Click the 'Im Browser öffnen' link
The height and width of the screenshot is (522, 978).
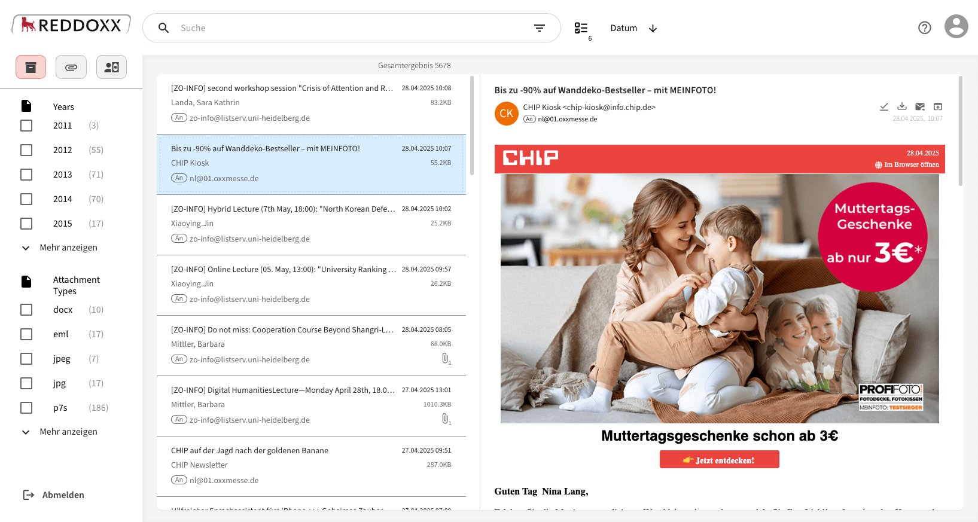[x=907, y=165]
